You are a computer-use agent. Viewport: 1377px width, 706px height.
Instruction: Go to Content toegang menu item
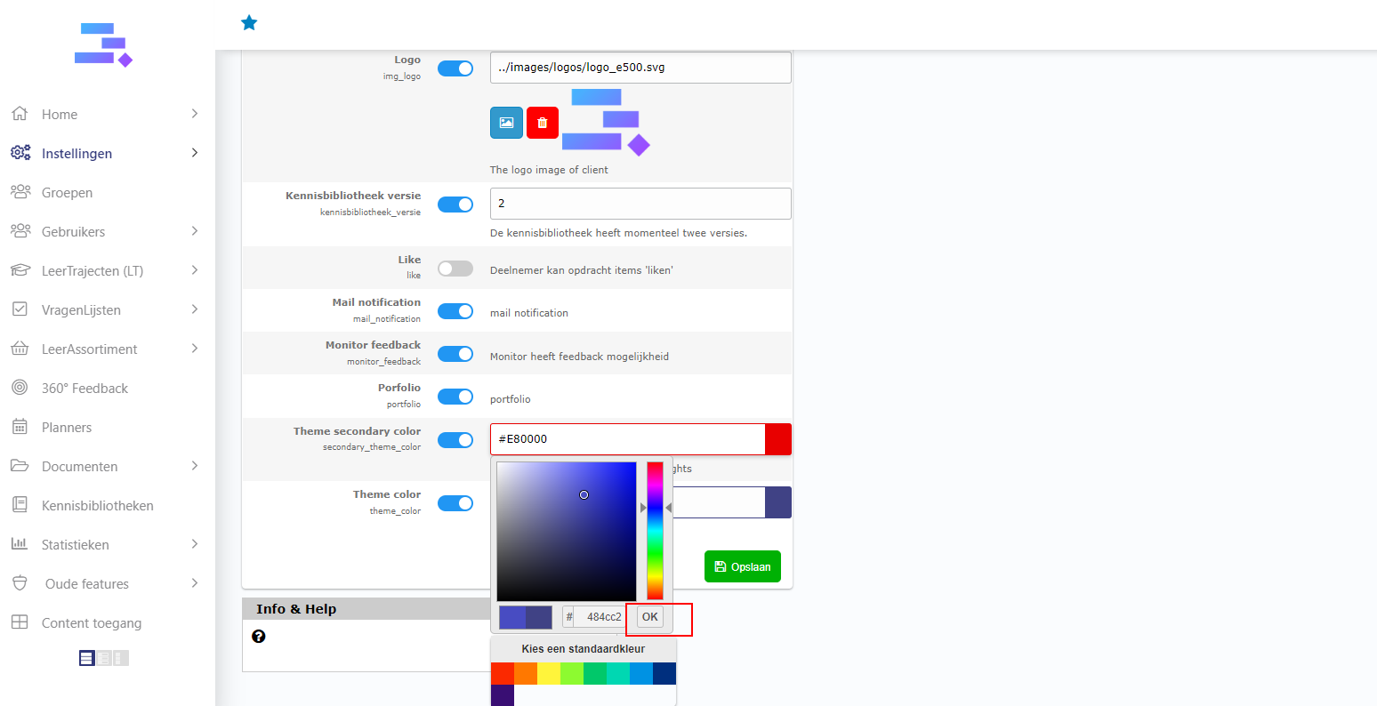tap(91, 623)
